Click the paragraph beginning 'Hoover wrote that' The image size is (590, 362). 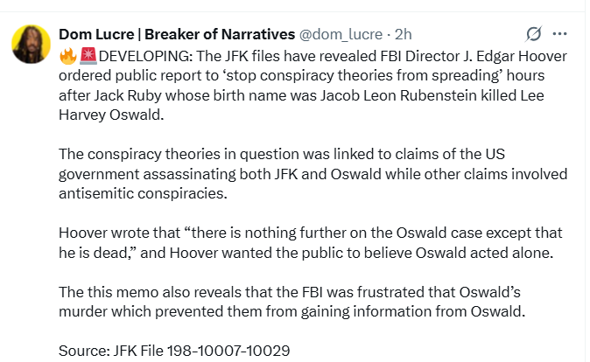click(315, 240)
